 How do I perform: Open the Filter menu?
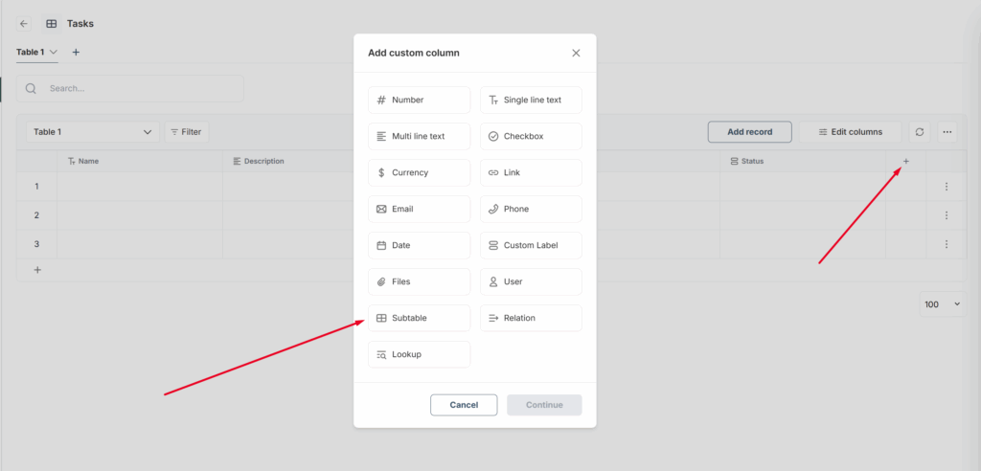point(186,132)
